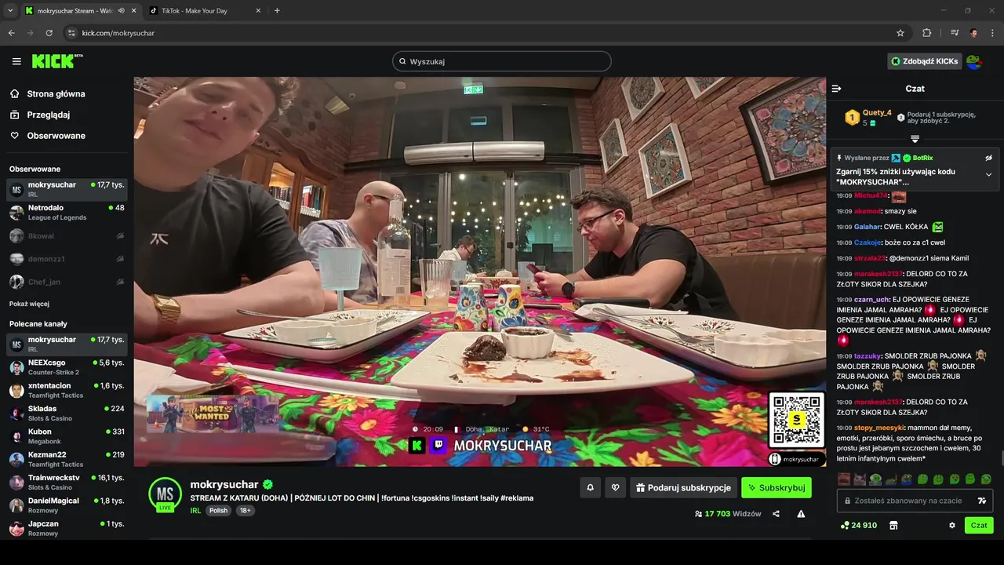Click the Quety_4 top gifter name
Image resolution: width=1004 pixels, height=565 pixels.
tap(877, 113)
